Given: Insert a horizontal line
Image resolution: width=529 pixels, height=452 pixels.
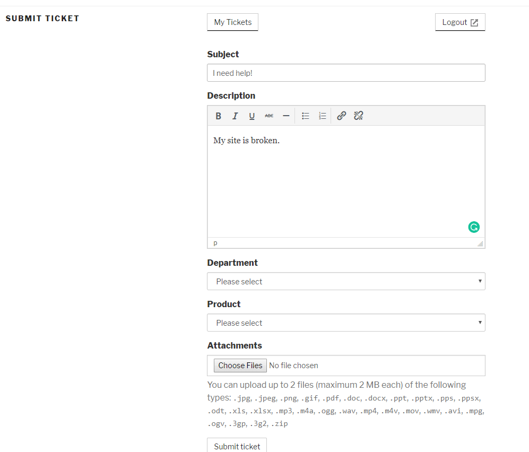Looking at the screenshot, I should 286,116.
